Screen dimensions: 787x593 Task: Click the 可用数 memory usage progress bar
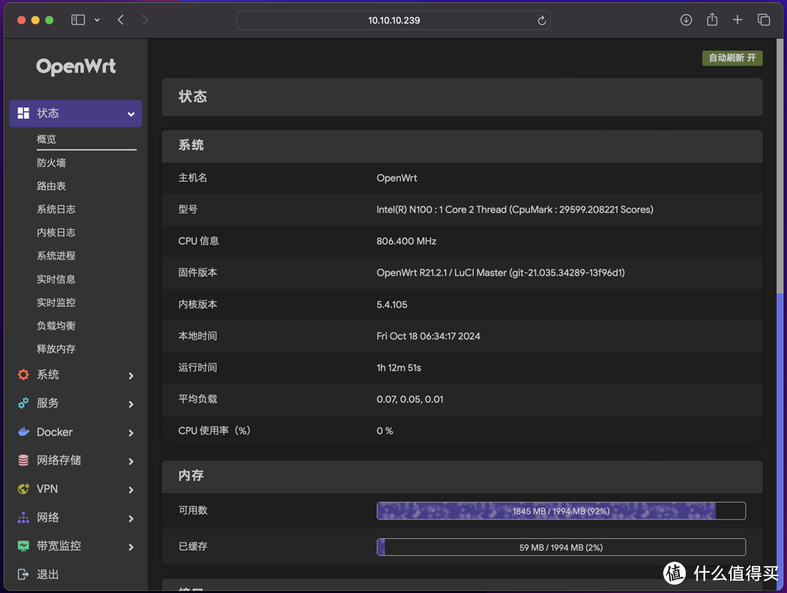560,511
